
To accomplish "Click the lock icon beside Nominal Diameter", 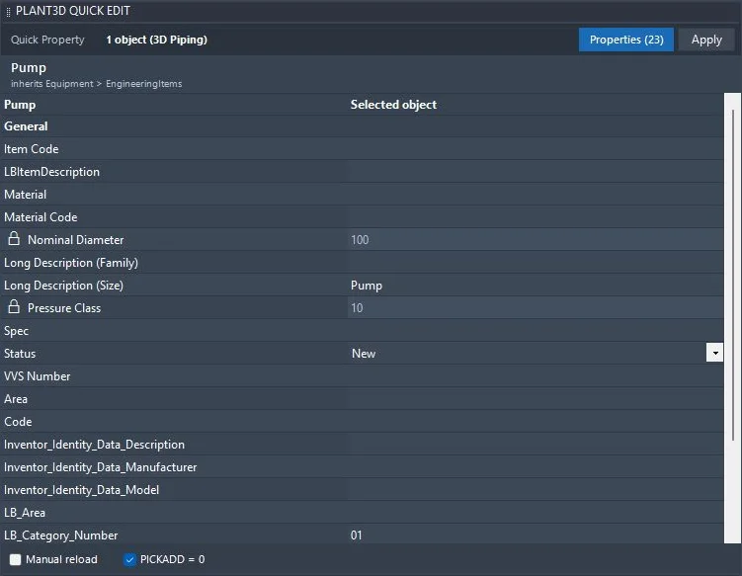I will coord(14,239).
